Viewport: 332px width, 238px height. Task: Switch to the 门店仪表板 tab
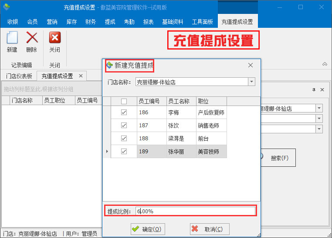[x=19, y=76]
